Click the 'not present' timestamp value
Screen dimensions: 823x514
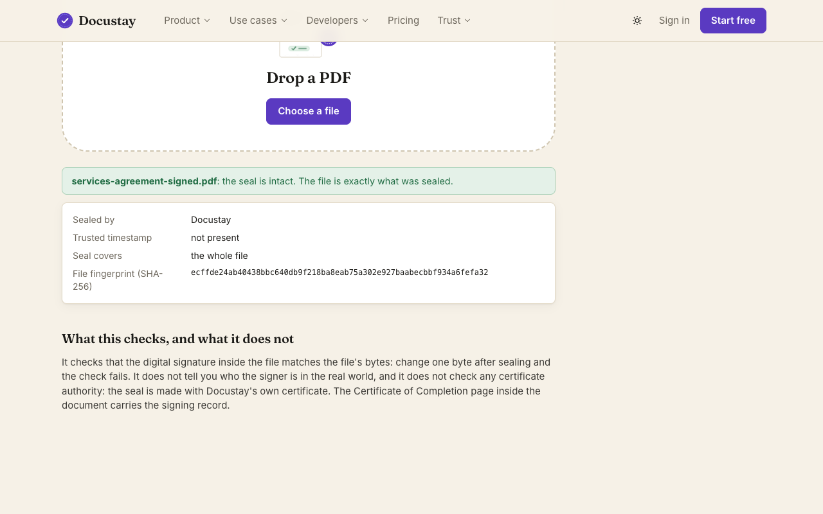[x=215, y=238]
